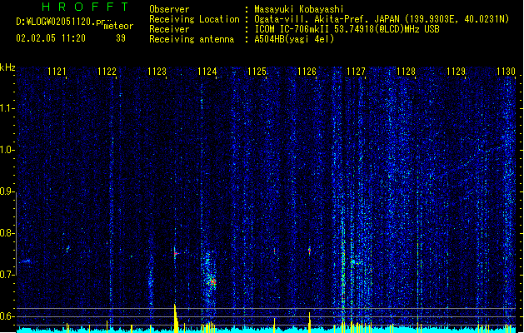Image resolution: width=524 pixels, height=333 pixels.
Task: Click the date stamp 02.02.05 11:20
Action: tap(51, 38)
